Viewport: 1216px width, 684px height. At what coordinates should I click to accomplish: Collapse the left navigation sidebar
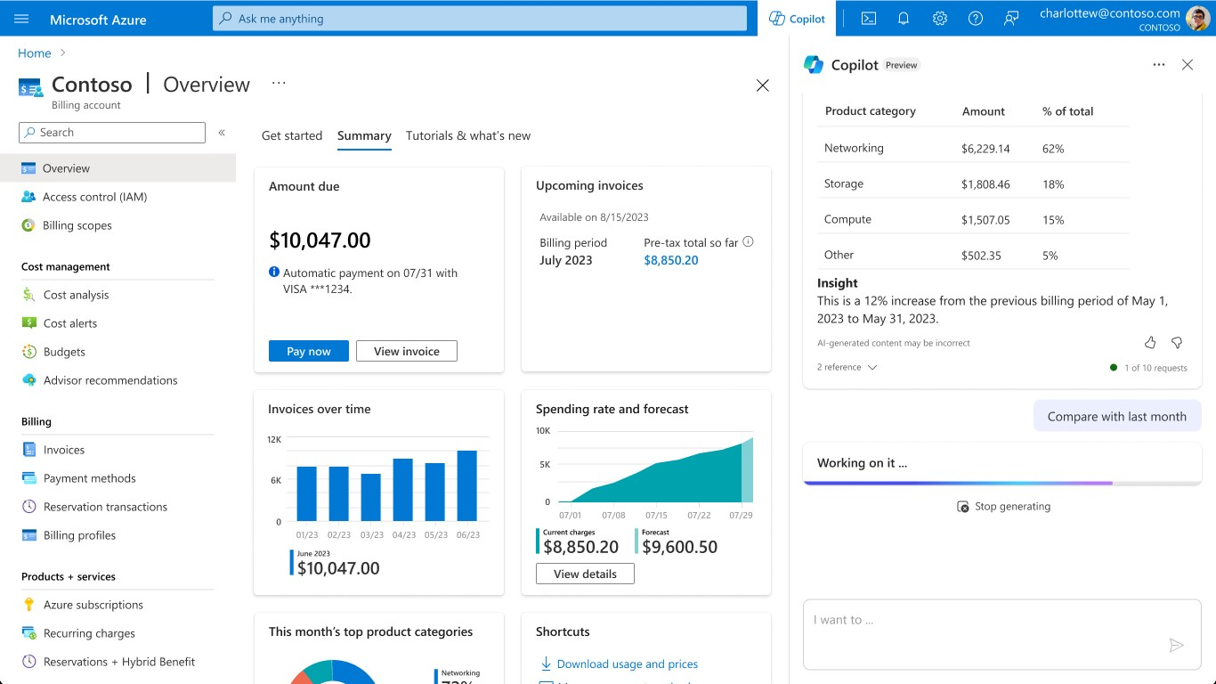(222, 133)
